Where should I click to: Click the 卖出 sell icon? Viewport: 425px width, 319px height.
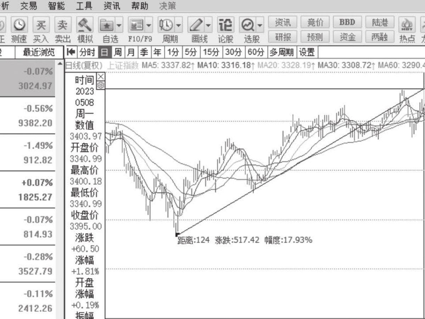coord(63,26)
